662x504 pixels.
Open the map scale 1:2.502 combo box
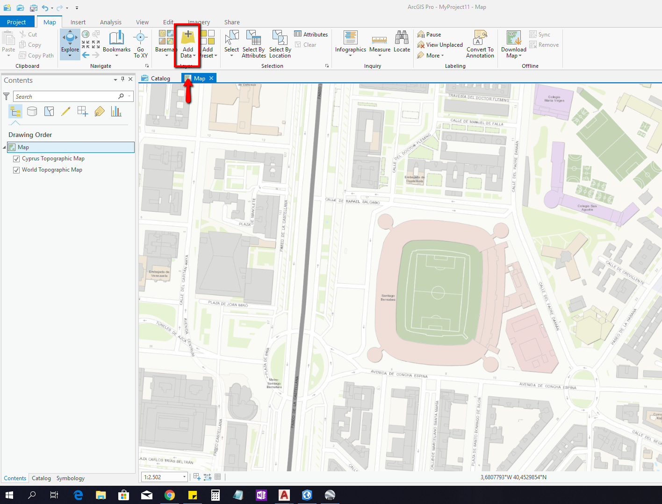tap(165, 477)
